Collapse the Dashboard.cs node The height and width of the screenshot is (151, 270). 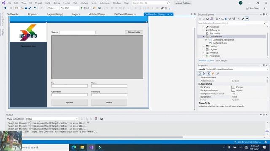(203, 36)
